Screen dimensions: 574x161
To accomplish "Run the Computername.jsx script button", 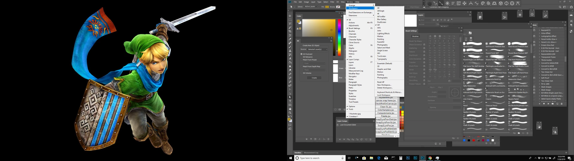I will coord(386,113).
